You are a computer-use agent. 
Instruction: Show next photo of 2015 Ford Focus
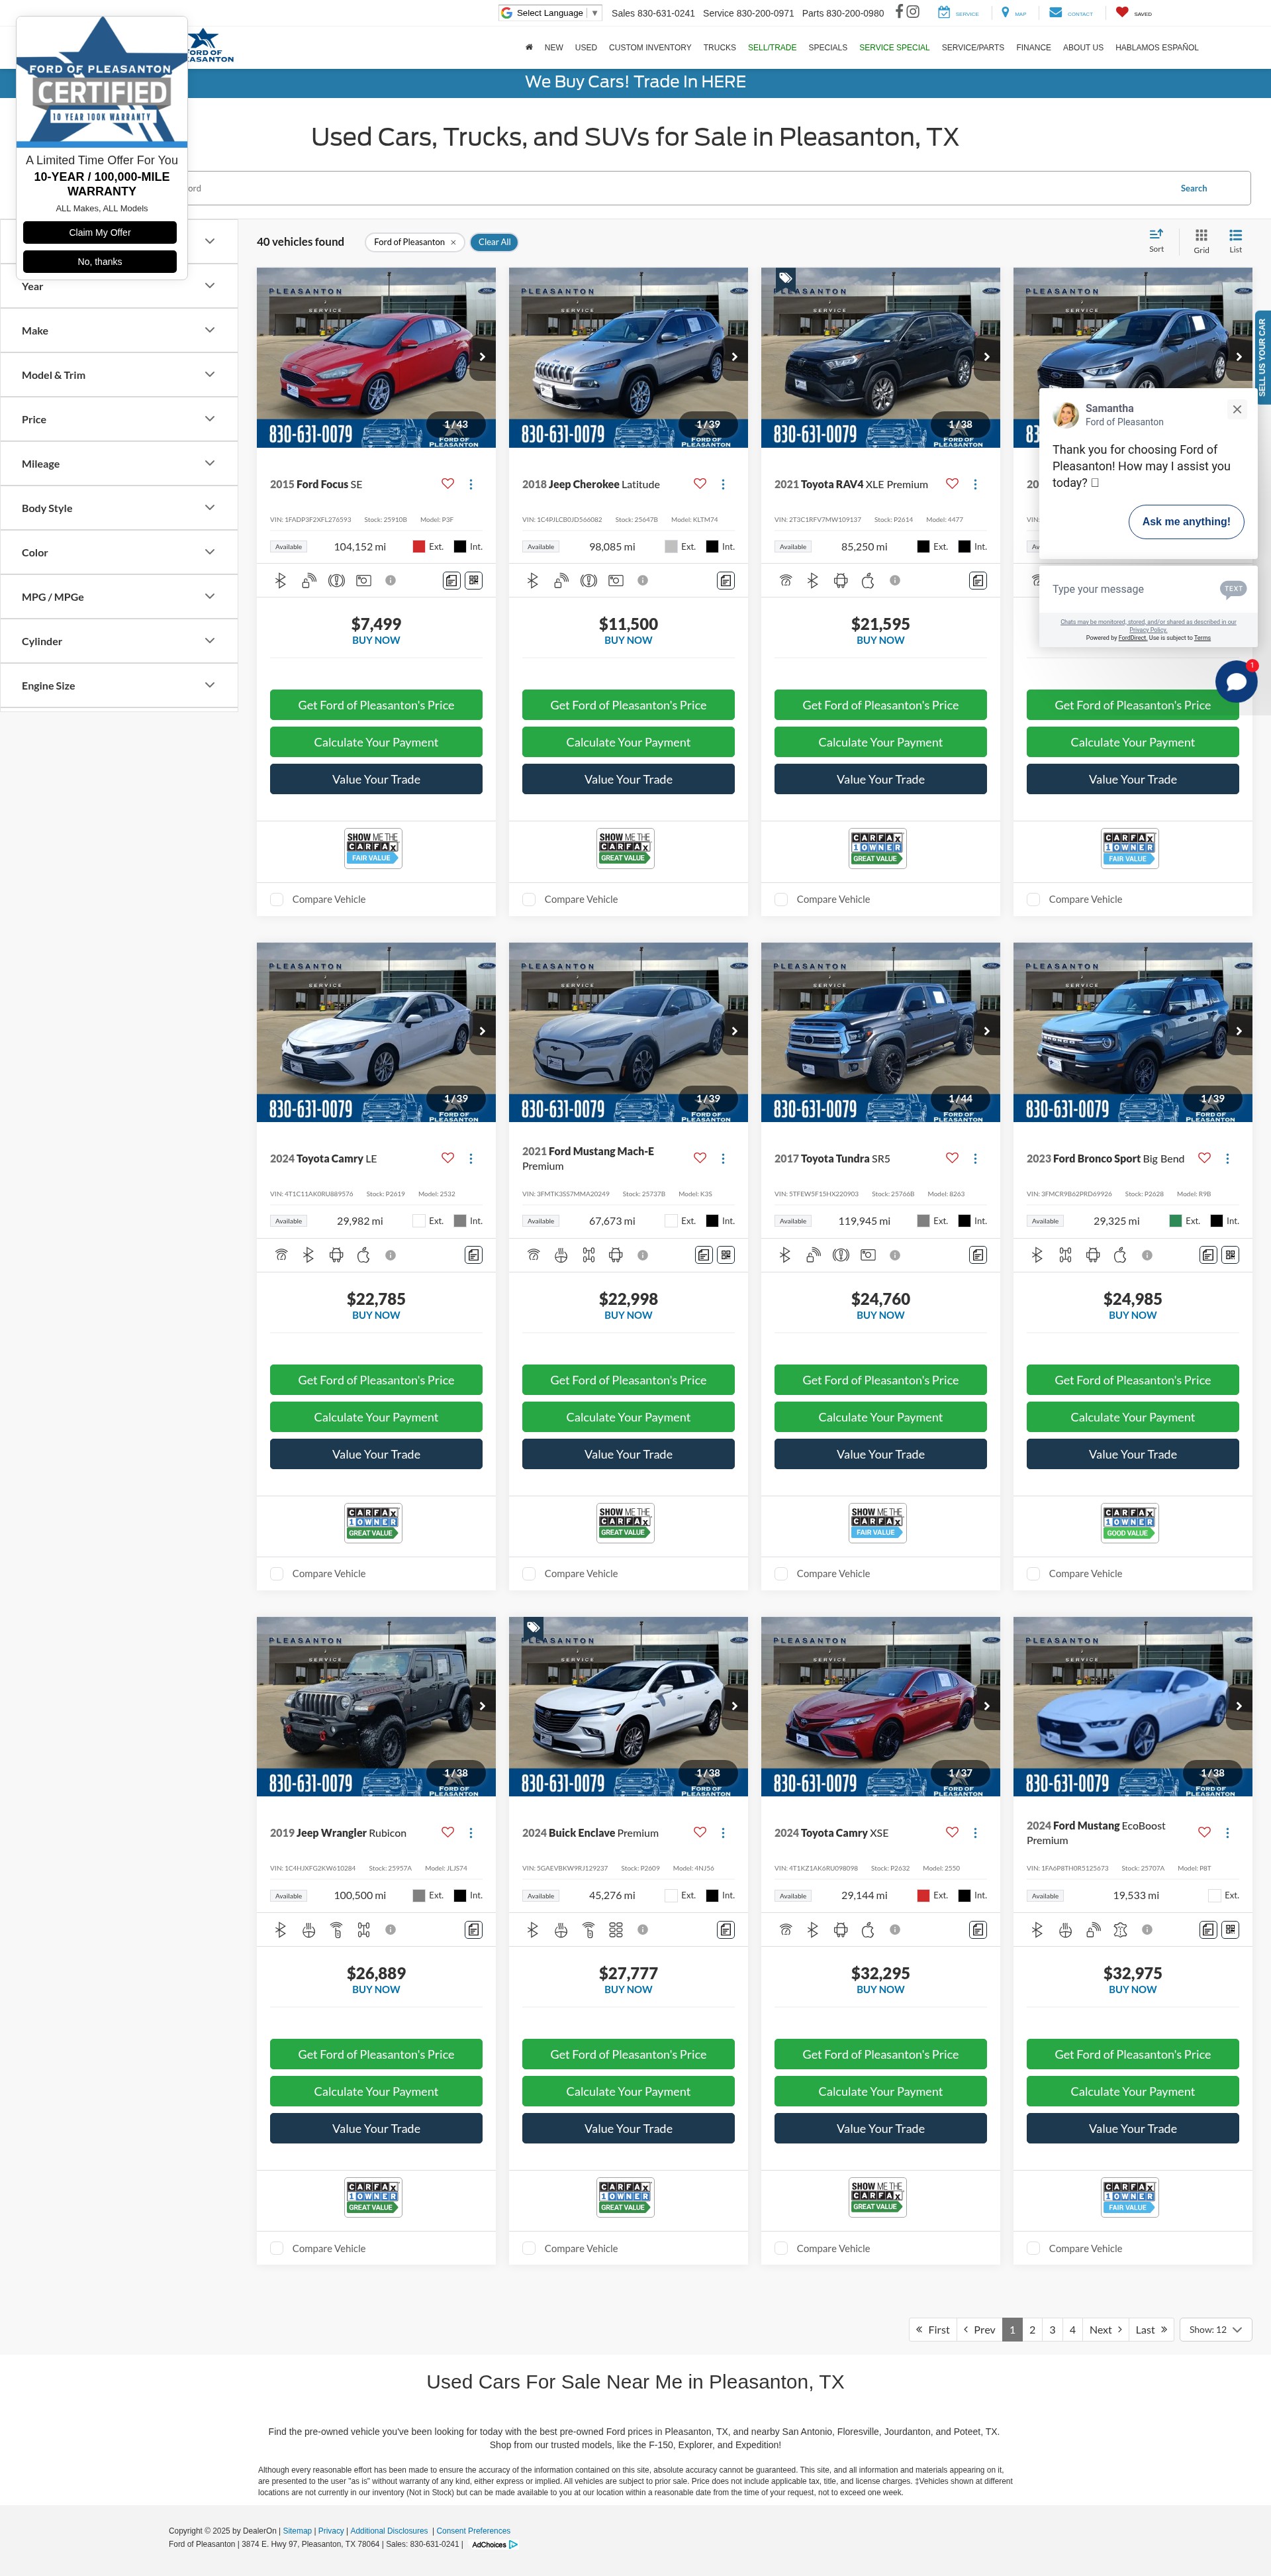(483, 356)
